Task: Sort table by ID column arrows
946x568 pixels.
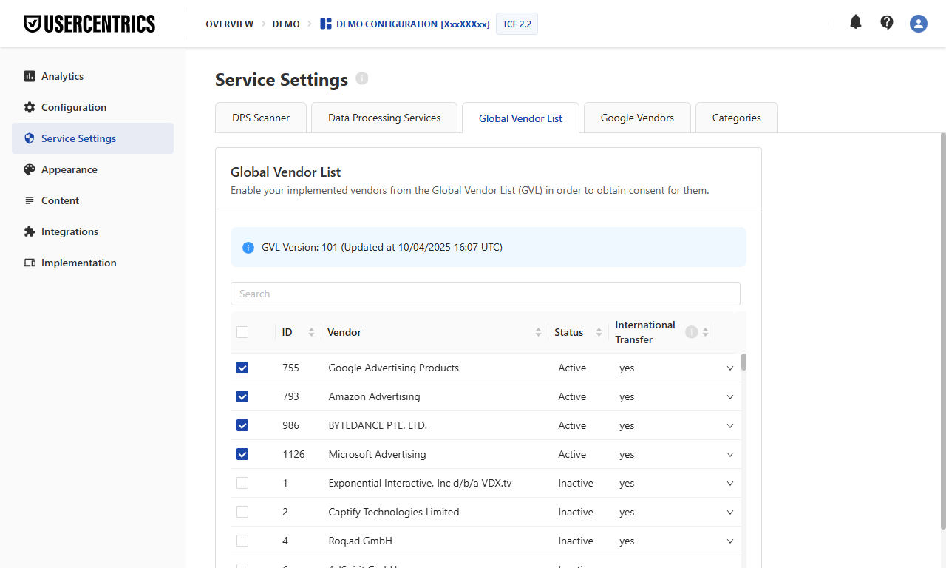Action: pyautogui.click(x=311, y=332)
